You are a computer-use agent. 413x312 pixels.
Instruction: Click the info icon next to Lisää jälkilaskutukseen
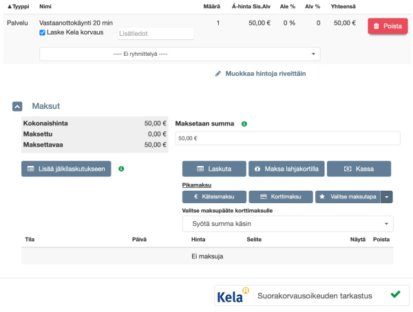point(122,169)
